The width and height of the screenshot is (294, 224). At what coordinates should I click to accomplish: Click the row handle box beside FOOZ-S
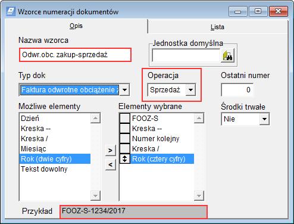pyautogui.click(x=125, y=119)
